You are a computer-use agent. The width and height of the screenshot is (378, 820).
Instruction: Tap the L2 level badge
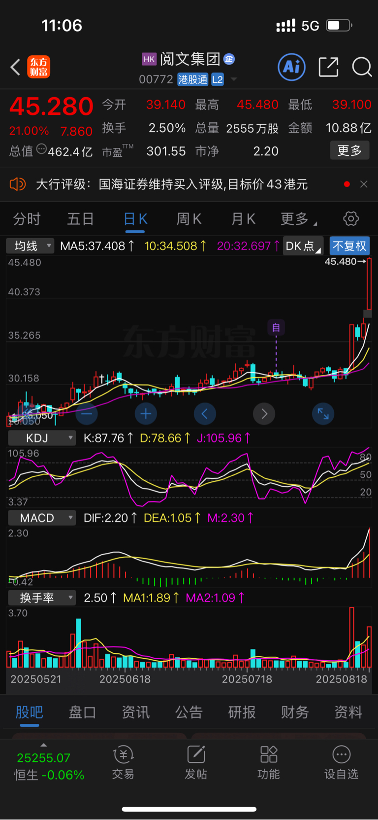[x=218, y=79]
